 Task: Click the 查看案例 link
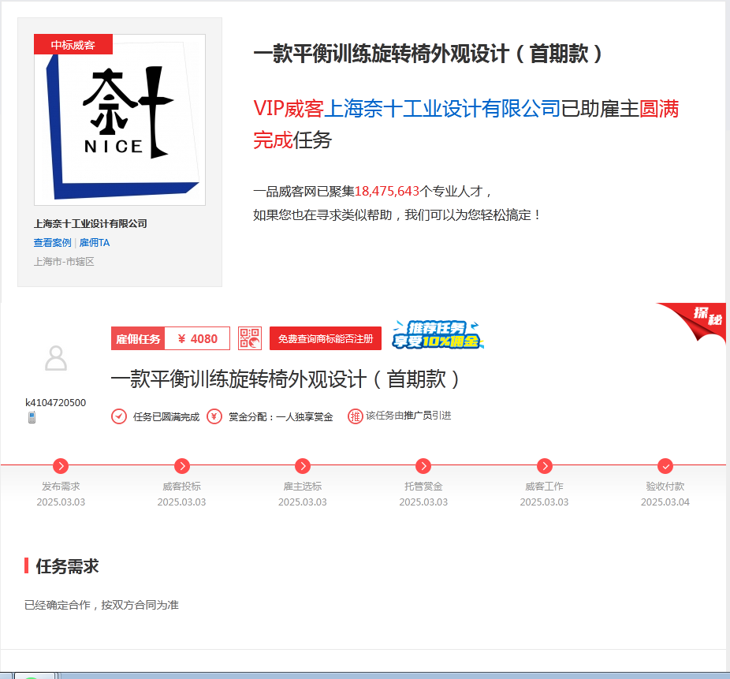pos(53,243)
